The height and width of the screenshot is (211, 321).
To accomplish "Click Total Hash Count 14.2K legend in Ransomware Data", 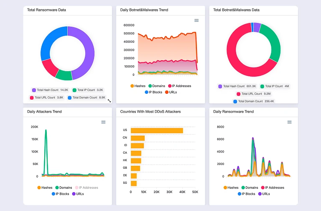I will pos(50,90).
